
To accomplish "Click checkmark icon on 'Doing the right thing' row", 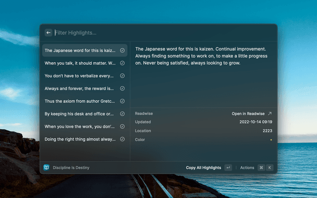I will point(122,139).
